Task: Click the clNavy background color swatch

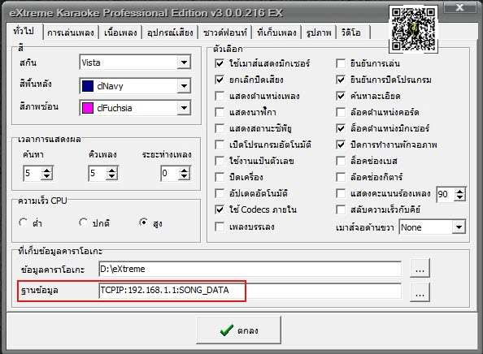Action: (88, 86)
